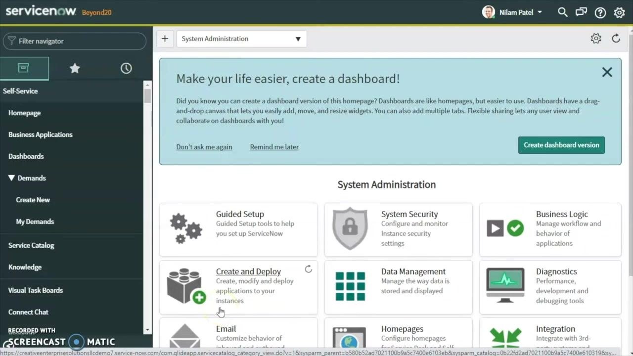The height and width of the screenshot is (356, 633).
Task: Collapse the Demands navigator section
Action: coord(11,178)
